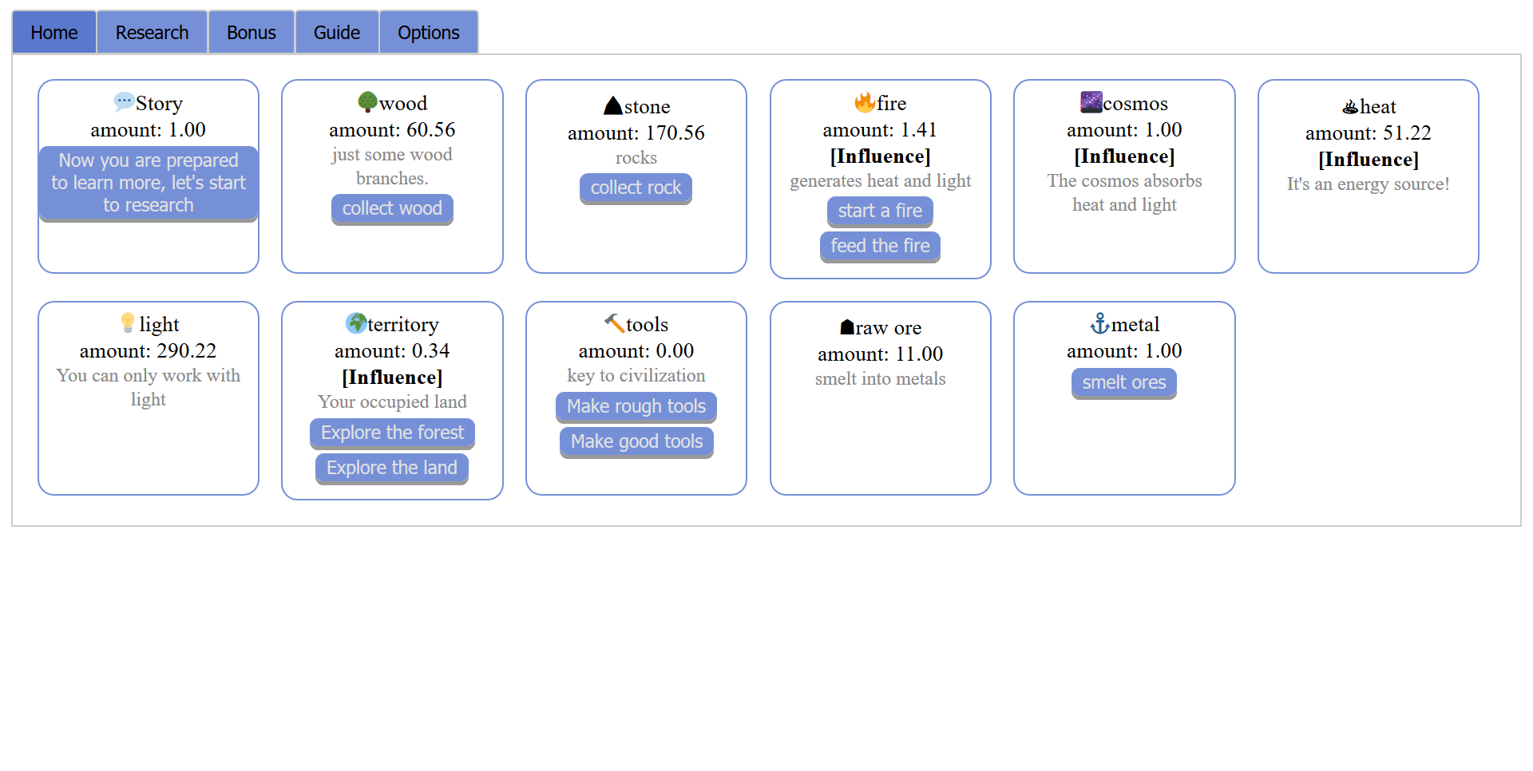Image resolution: width=1533 pixels, height=771 pixels.
Task: Click the fire flame icon
Action: pos(865,102)
